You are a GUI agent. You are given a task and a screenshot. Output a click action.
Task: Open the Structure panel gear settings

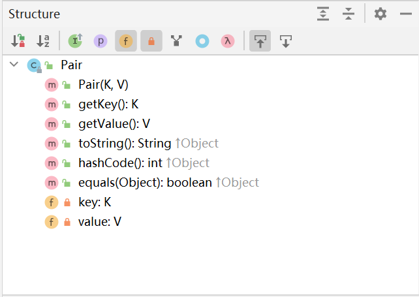380,14
